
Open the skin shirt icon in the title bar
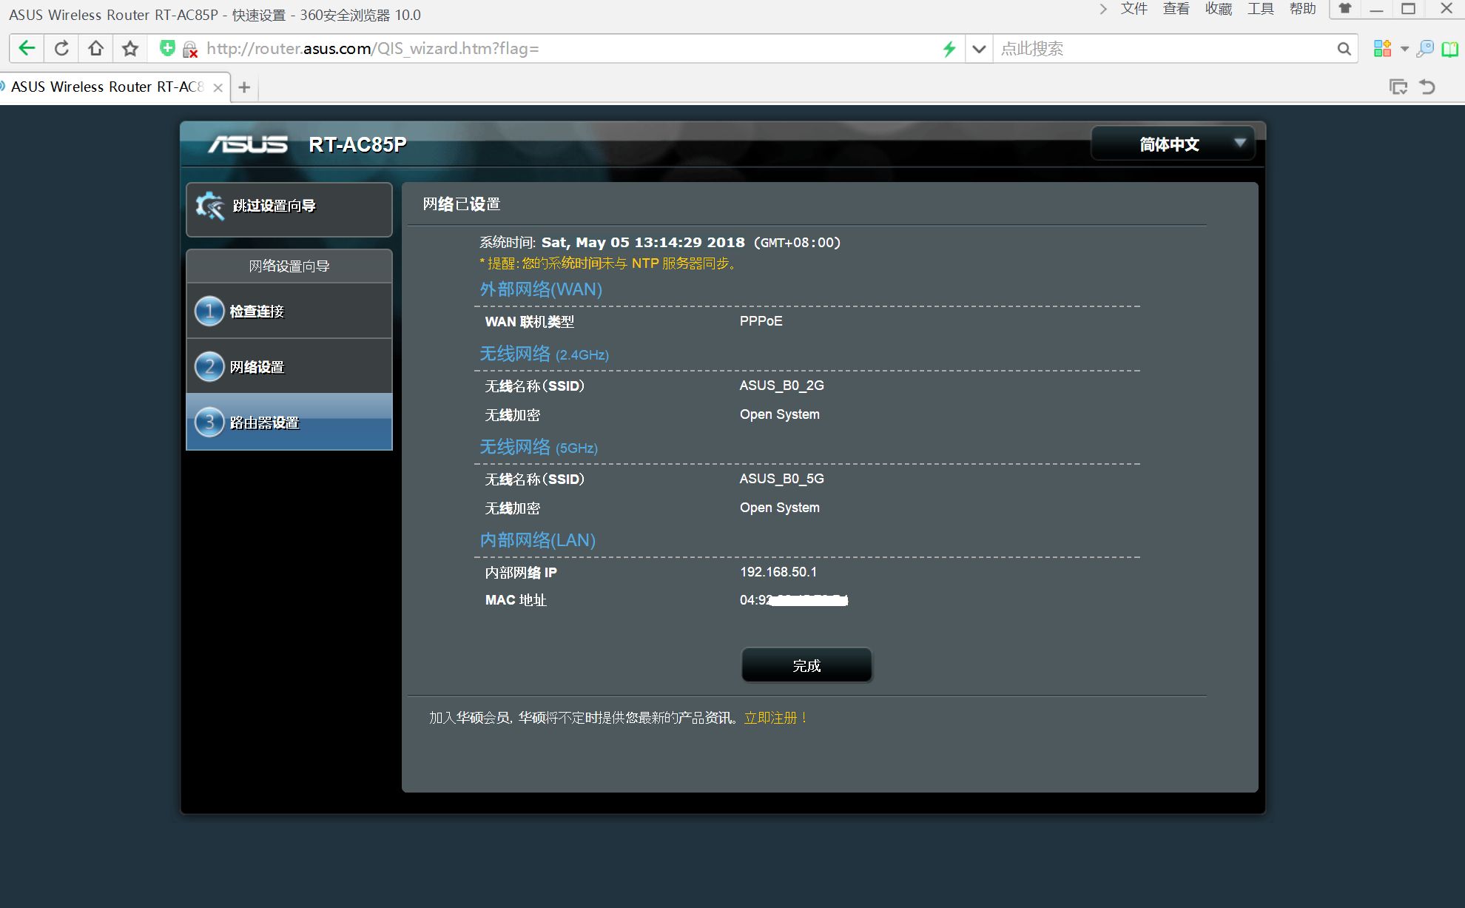(1345, 9)
